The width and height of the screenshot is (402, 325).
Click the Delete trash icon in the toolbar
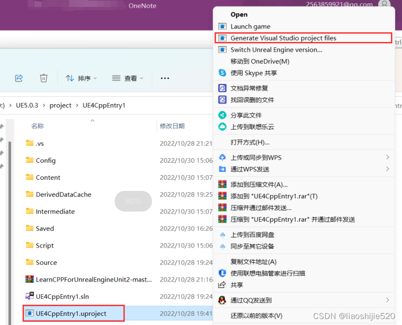(x=43, y=78)
